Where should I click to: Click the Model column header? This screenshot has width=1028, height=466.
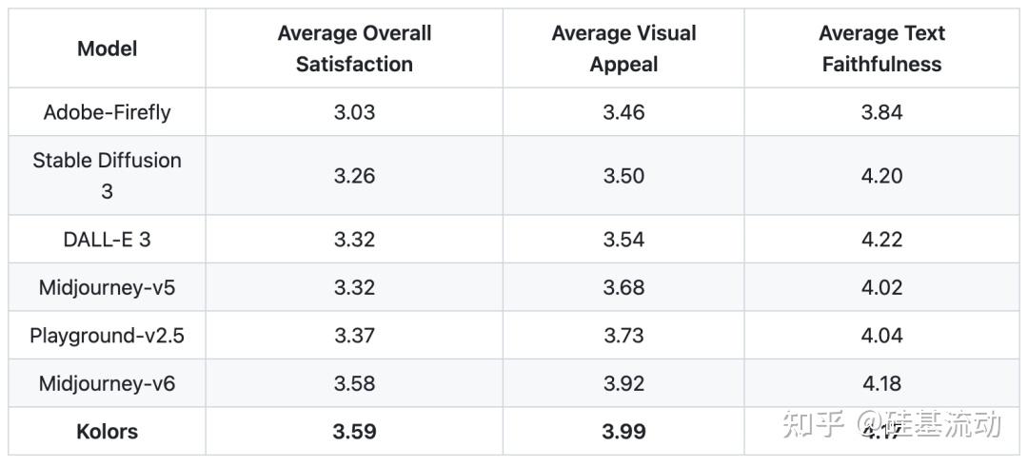click(x=108, y=49)
